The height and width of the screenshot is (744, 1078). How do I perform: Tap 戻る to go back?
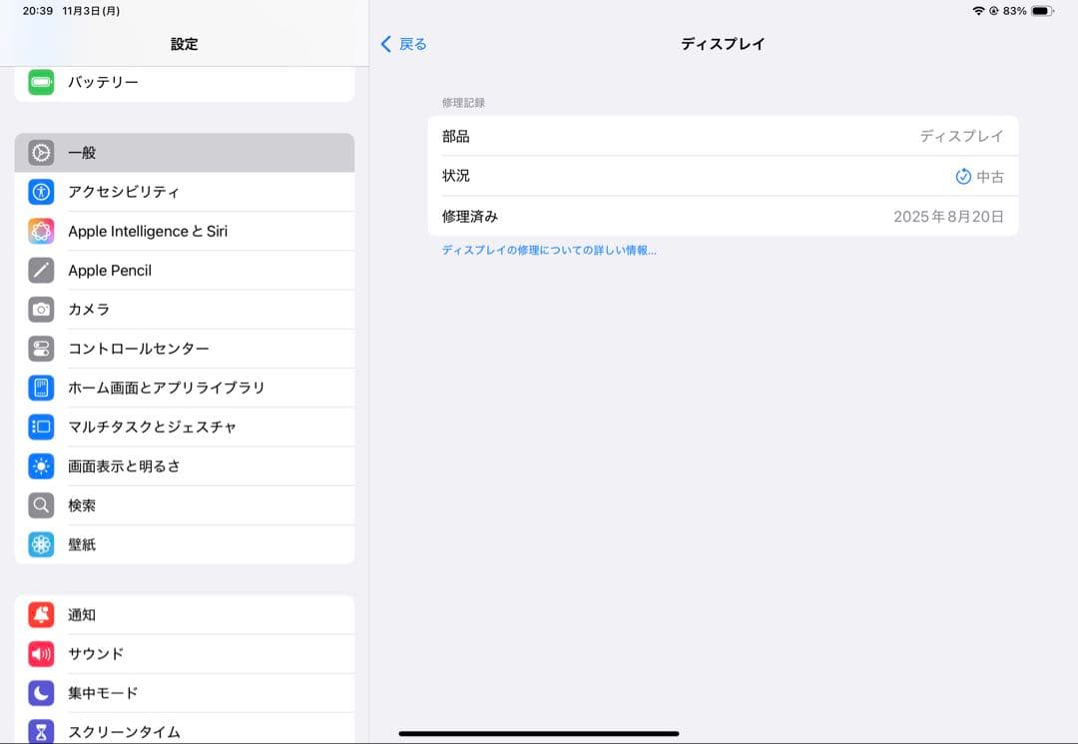[x=404, y=44]
